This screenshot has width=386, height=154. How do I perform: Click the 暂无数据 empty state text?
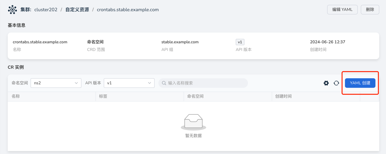pyautogui.click(x=193, y=136)
